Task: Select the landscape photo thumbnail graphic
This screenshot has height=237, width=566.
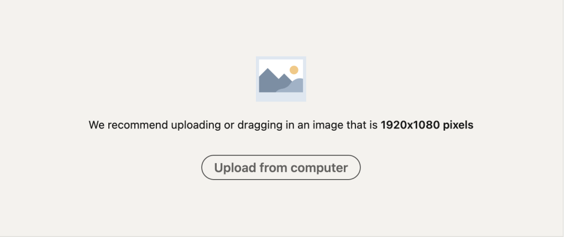Action: (281, 76)
